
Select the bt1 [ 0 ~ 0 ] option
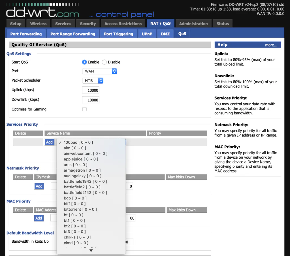click(91, 221)
